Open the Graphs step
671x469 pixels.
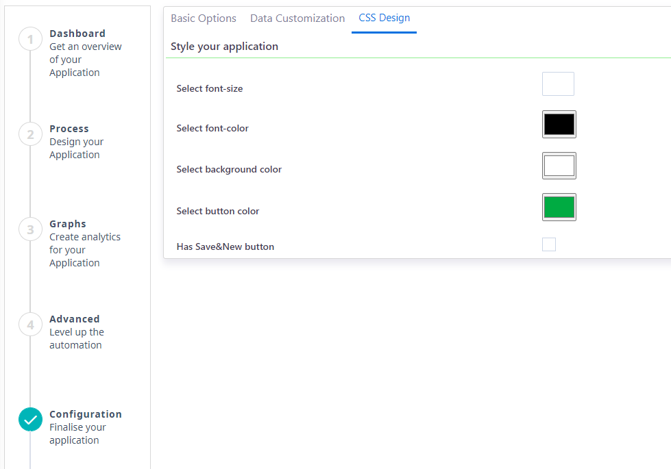click(66, 223)
